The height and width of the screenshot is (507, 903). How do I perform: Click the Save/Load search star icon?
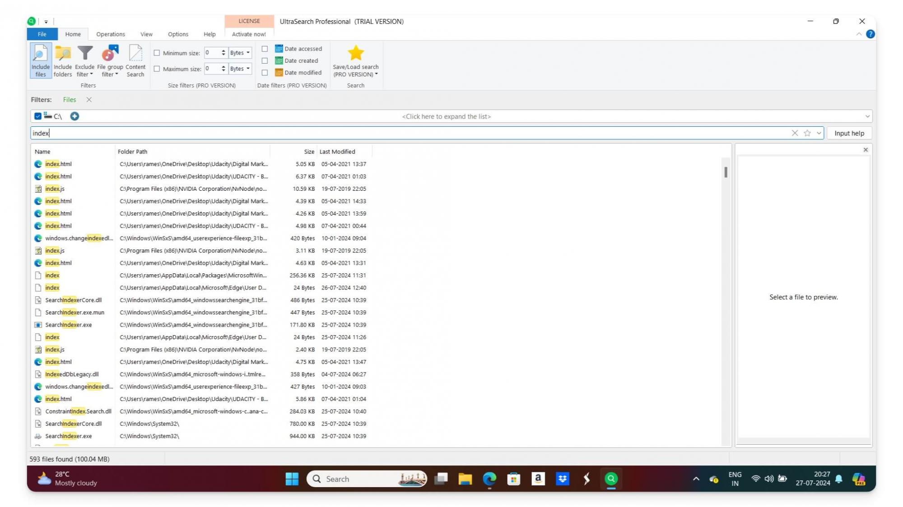pyautogui.click(x=355, y=53)
